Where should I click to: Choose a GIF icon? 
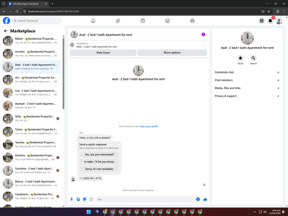click(91, 199)
